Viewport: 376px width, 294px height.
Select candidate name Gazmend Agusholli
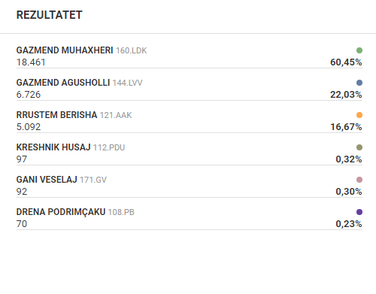tap(63, 83)
